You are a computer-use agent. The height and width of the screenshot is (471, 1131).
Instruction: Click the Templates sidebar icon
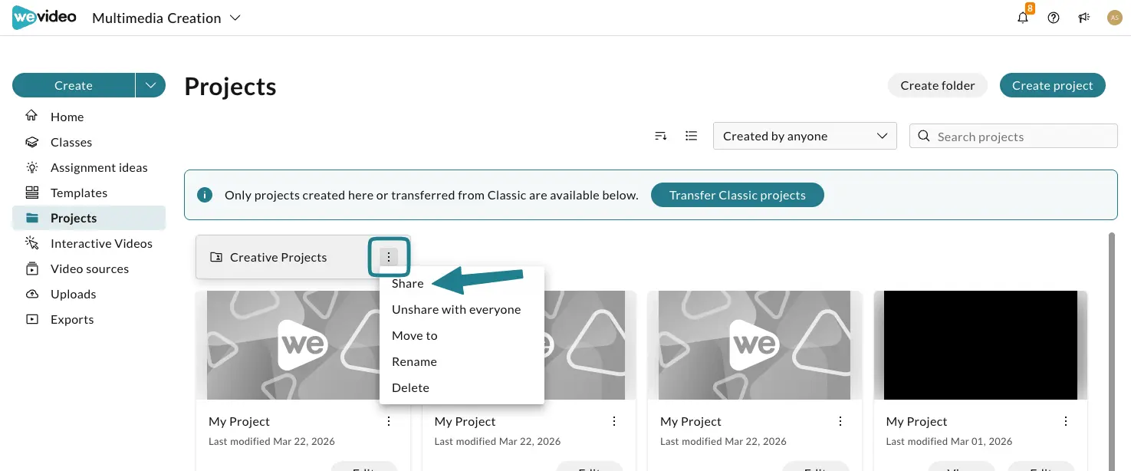pos(31,193)
